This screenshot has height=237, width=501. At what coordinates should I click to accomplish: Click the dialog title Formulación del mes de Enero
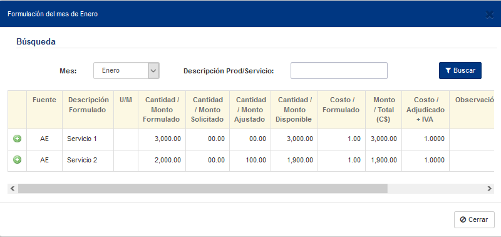point(53,14)
